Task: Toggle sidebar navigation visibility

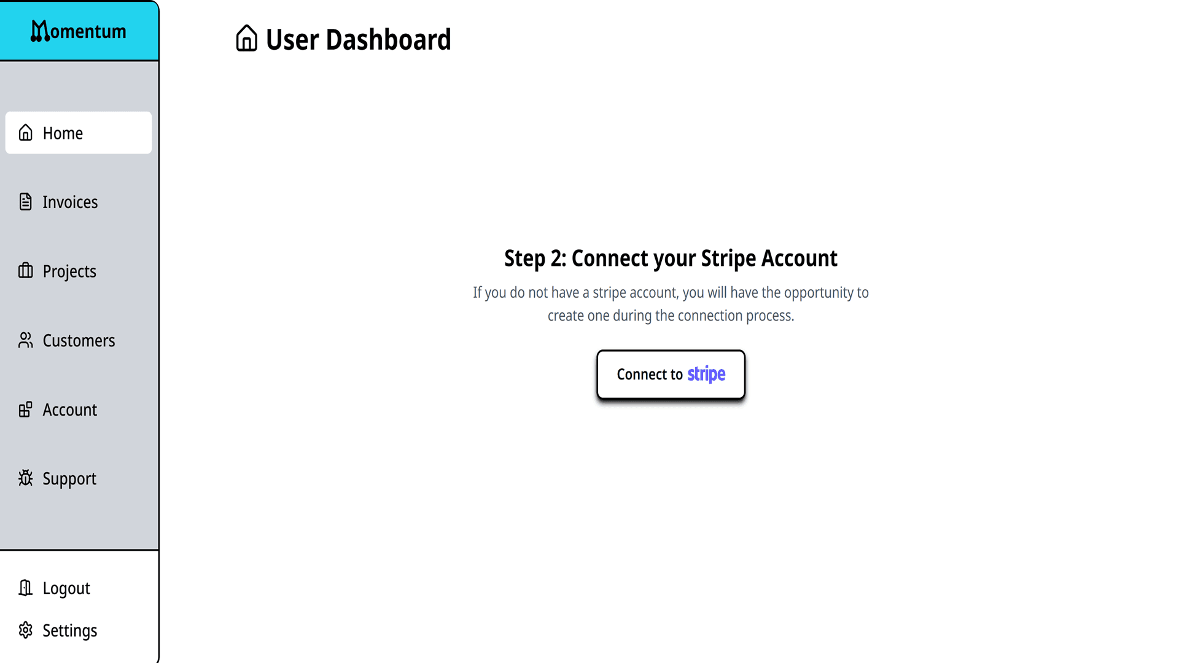Action: pyautogui.click(x=79, y=30)
